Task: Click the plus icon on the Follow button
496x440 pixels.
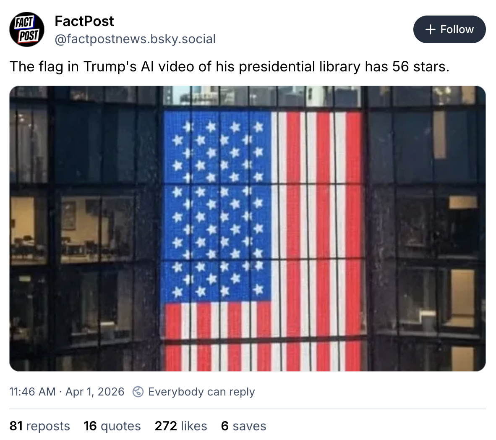Action: point(430,29)
